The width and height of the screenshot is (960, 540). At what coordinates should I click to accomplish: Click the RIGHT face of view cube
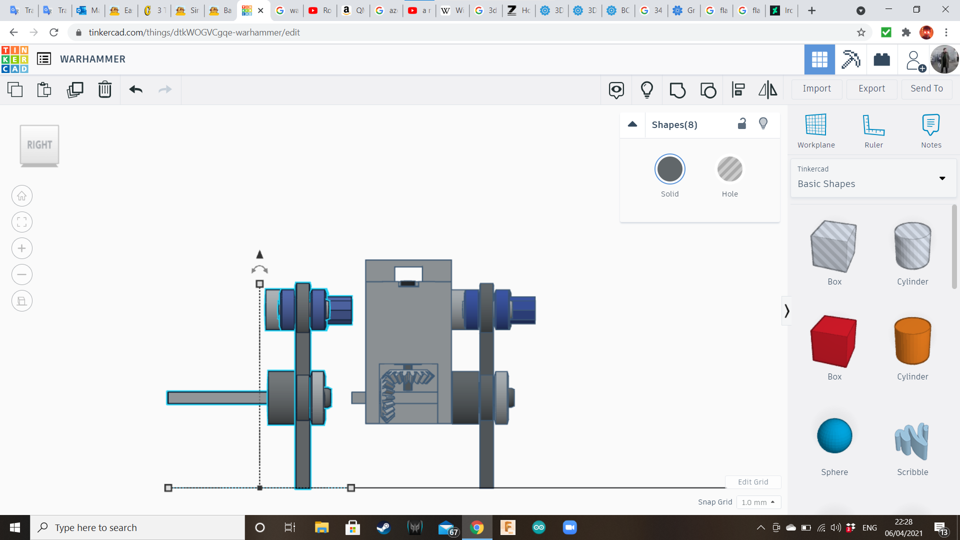39,145
